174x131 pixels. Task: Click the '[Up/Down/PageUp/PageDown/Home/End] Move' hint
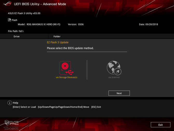tap(63, 107)
